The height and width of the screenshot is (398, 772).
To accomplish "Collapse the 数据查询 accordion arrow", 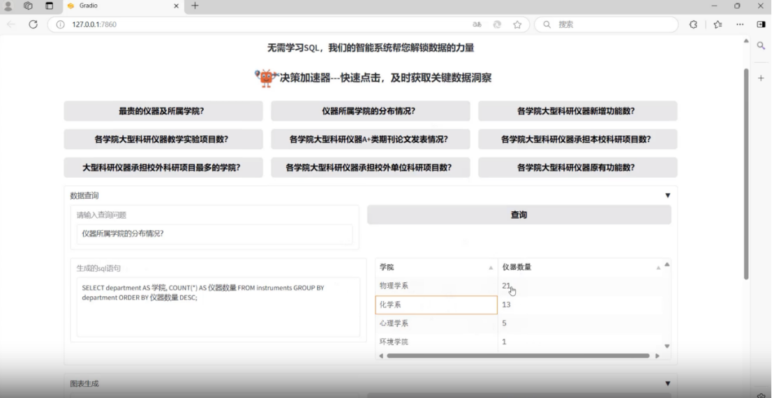I will click(x=667, y=196).
